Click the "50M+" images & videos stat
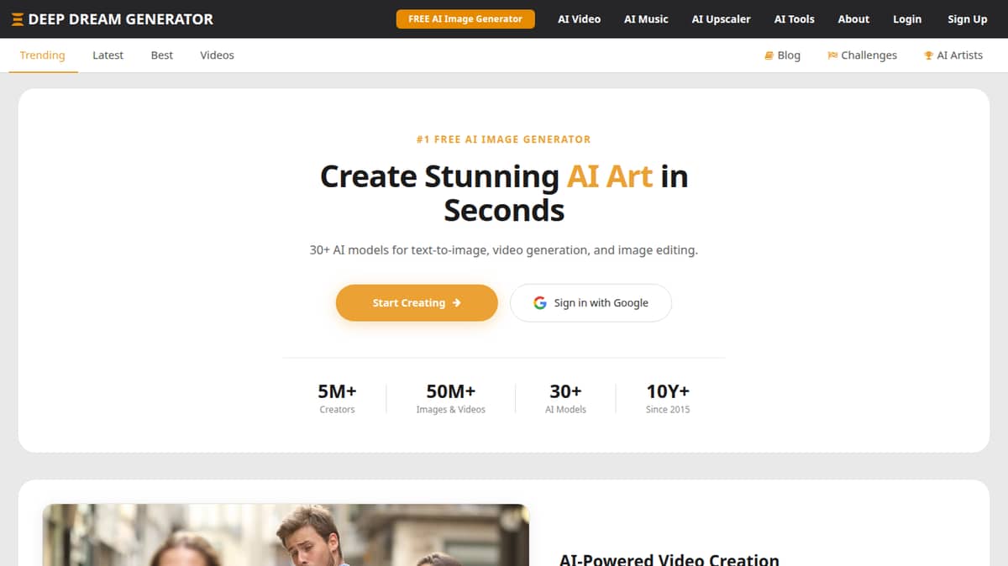The image size is (1008, 566). 451,398
